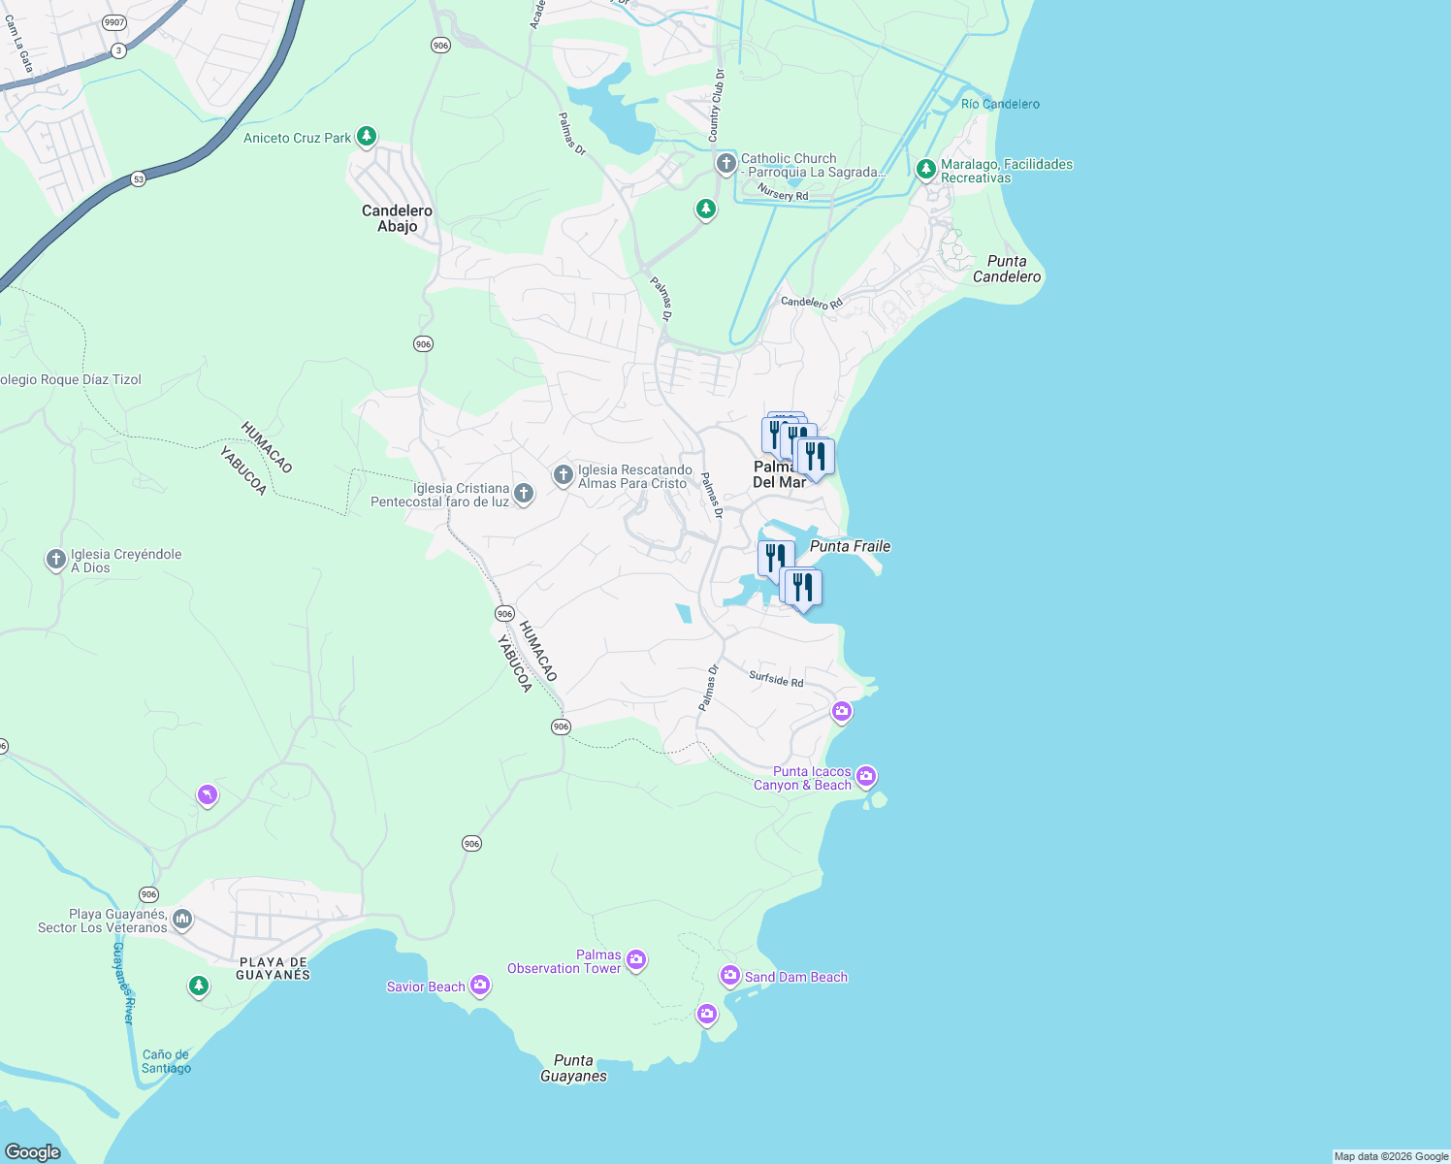Select the route 906 road shield
The width and height of the screenshot is (1451, 1164).
[423, 342]
